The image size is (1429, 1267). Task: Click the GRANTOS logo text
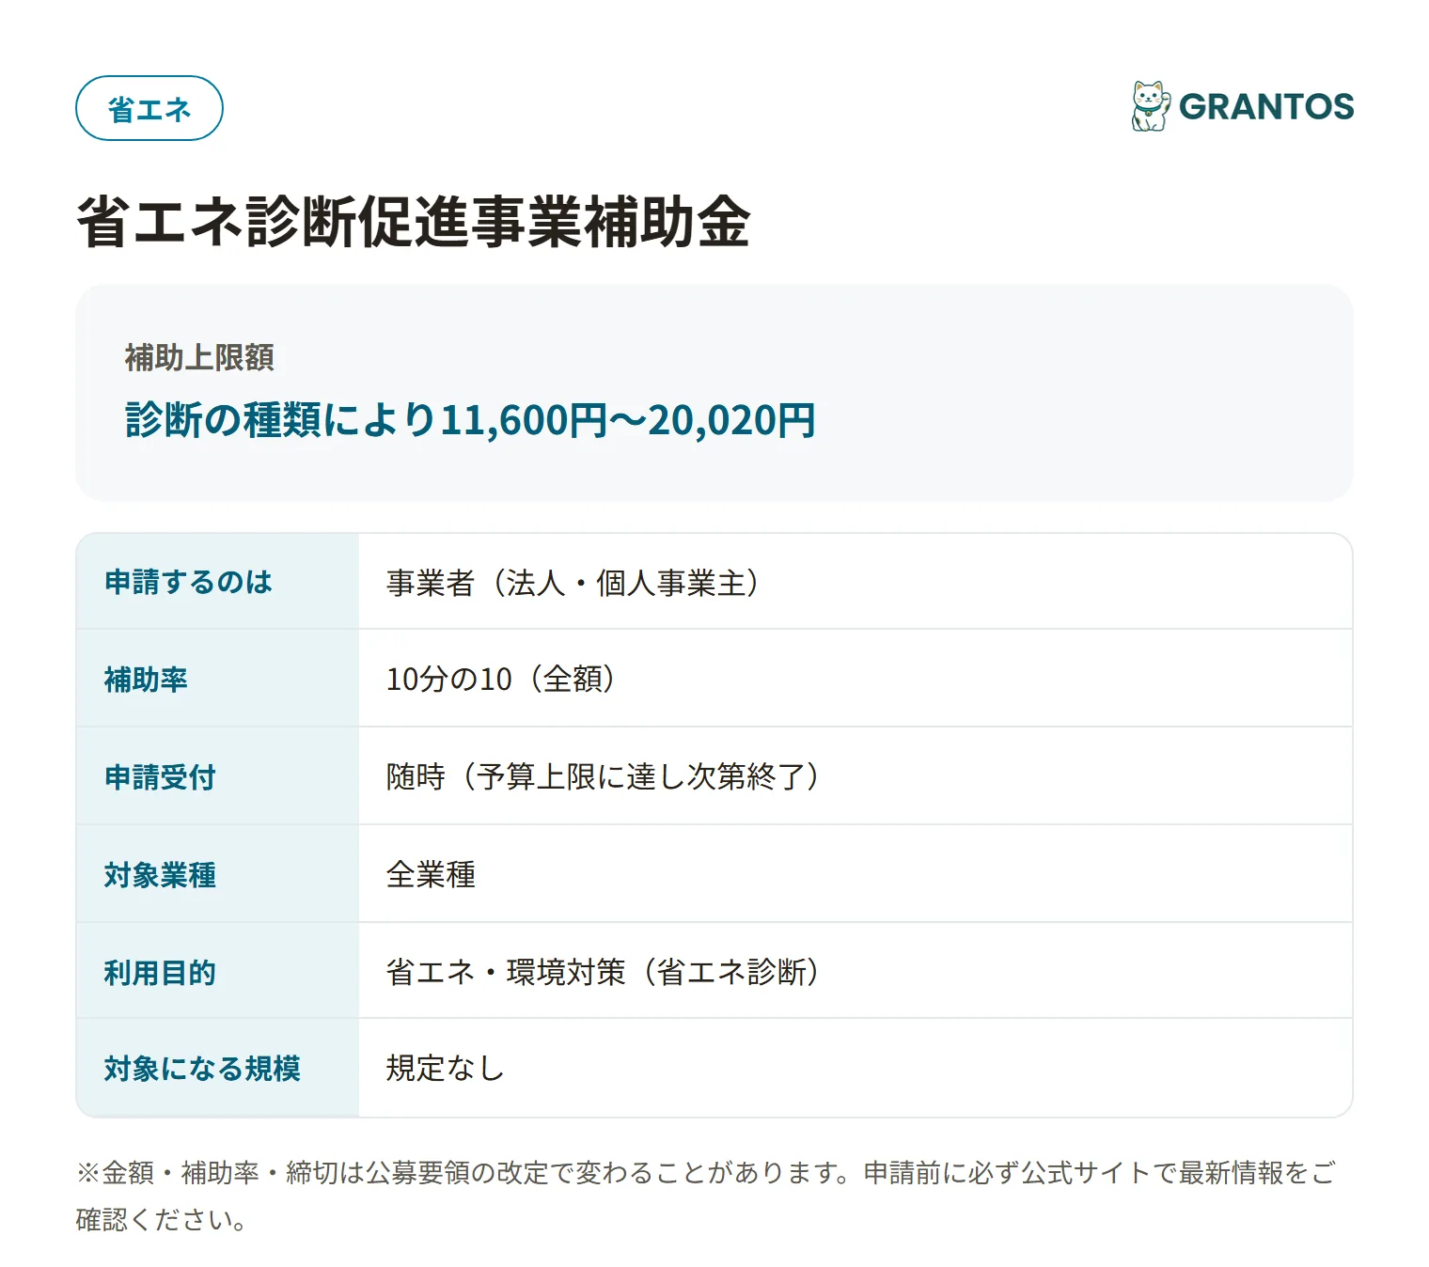(x=1266, y=106)
